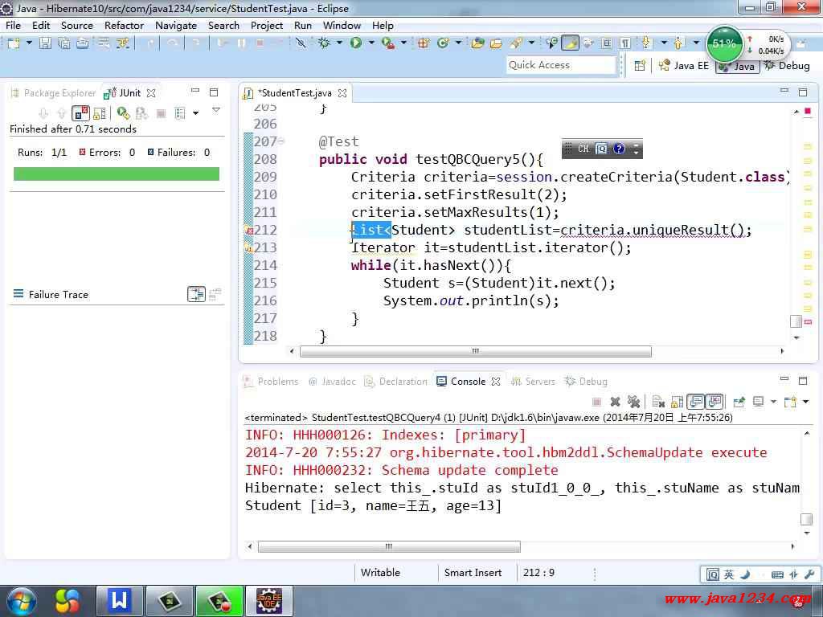Click the Save All toolbar icon
The width and height of the screenshot is (823, 617).
click(x=64, y=43)
